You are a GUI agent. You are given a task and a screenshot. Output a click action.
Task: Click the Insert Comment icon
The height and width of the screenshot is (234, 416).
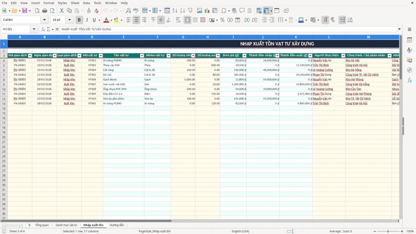point(242,11)
